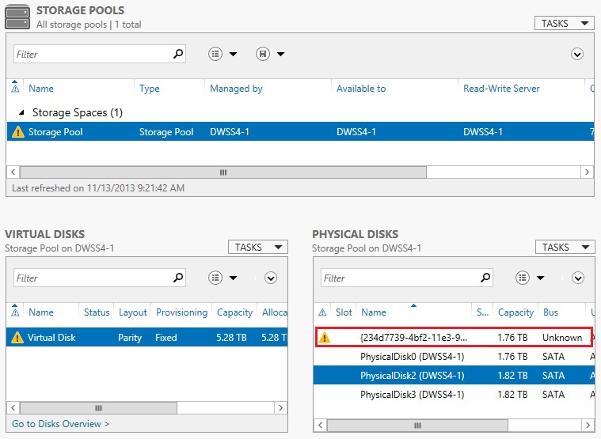Sort storage pools by the Managed by column
This screenshot has width=601, height=439.
[x=236, y=89]
